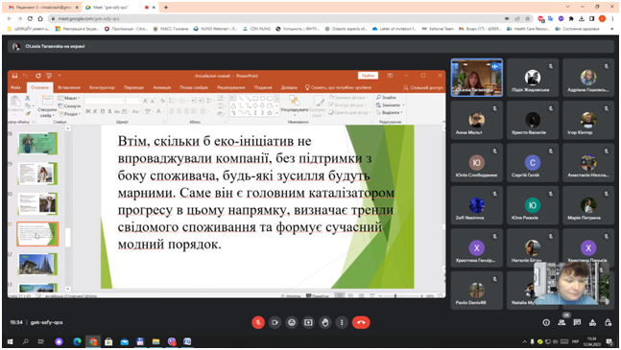Click the INACC bookmark in bookmarks bar
The image size is (621, 350).
[x=171, y=29]
